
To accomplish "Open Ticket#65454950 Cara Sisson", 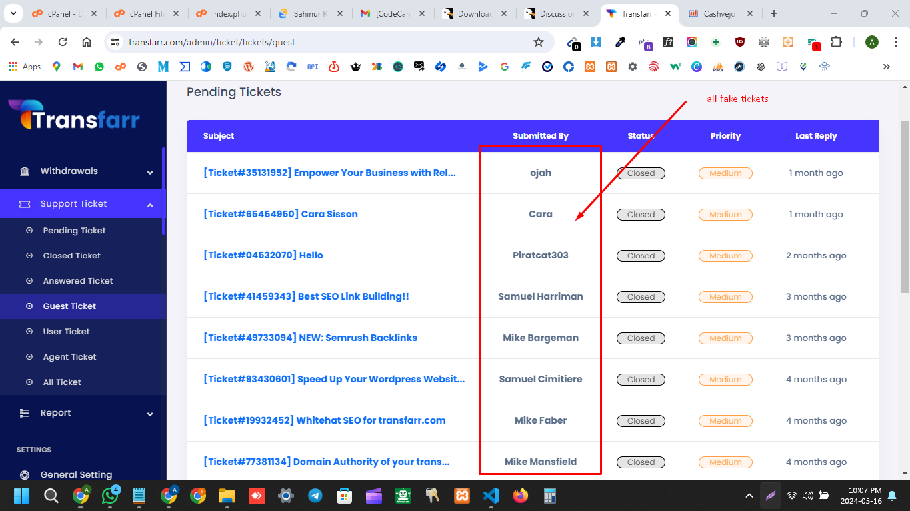I will 281,214.
